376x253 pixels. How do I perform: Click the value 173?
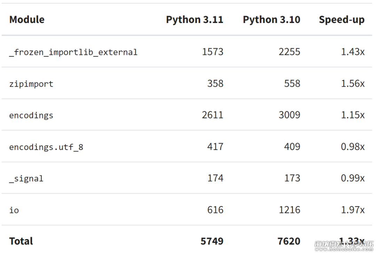tap(292, 178)
